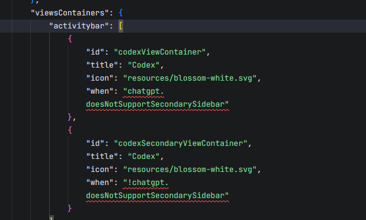Click the pink closing brace followed by a comma
Screen dimensions: 366x220
pyautogui.click(x=72, y=117)
